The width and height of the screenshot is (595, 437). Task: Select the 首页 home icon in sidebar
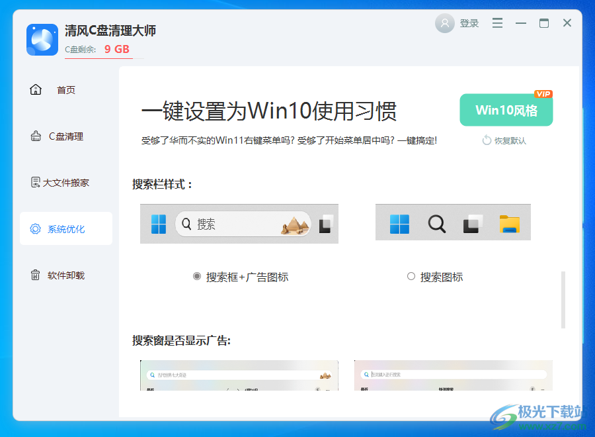[35, 89]
